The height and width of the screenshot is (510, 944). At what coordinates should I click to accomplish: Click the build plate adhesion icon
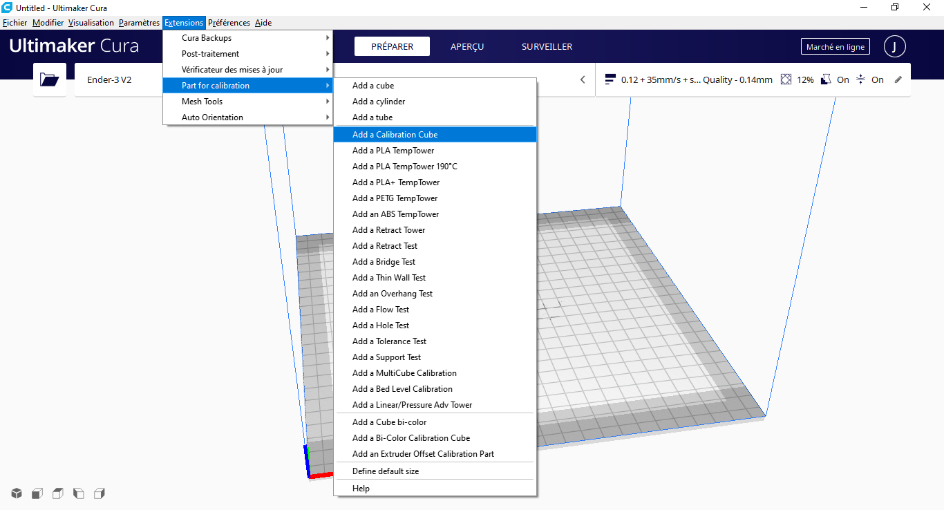(x=860, y=79)
